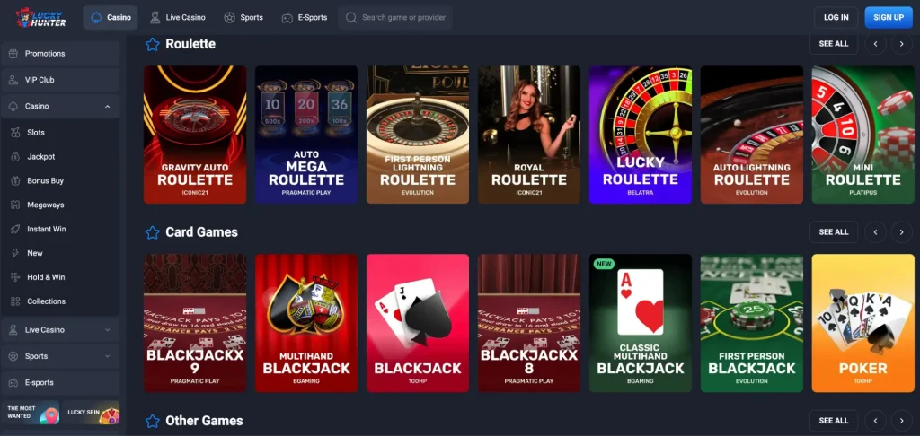The height and width of the screenshot is (436, 920).
Task: Show next Roulette games with right arrow
Action: point(902,44)
